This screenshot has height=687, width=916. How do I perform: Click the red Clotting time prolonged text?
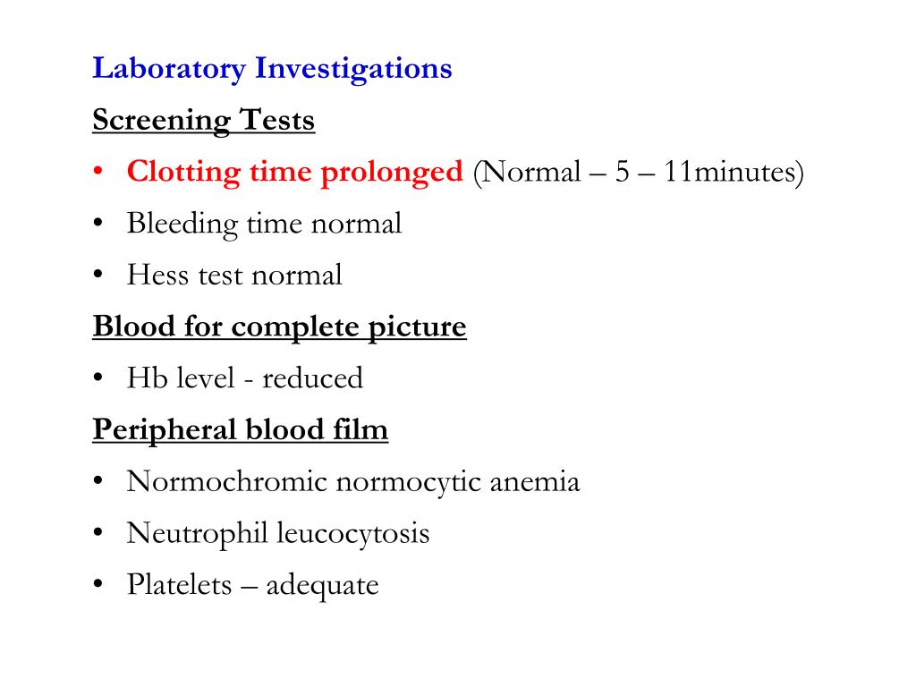coord(295,173)
